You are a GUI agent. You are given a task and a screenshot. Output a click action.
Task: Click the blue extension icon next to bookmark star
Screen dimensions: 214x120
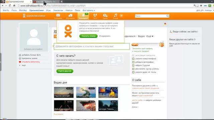click(x=205, y=6)
